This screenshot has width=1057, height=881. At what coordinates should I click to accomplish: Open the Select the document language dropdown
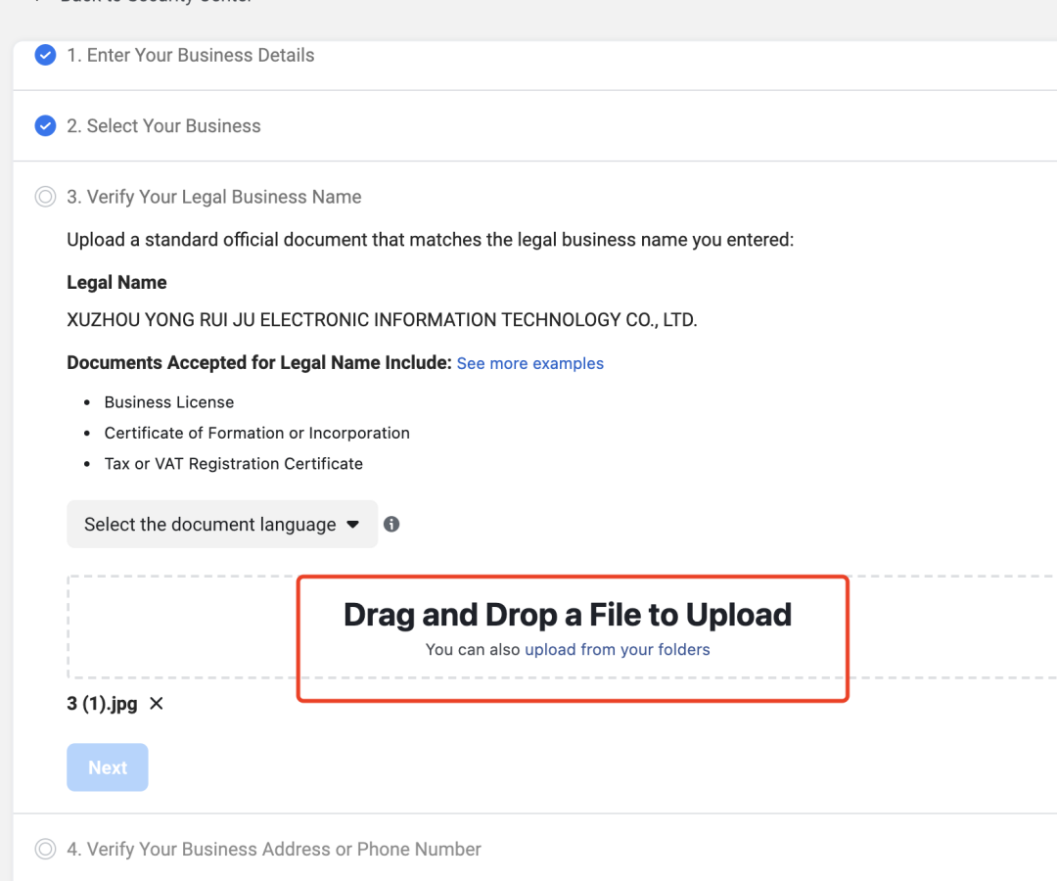222,525
